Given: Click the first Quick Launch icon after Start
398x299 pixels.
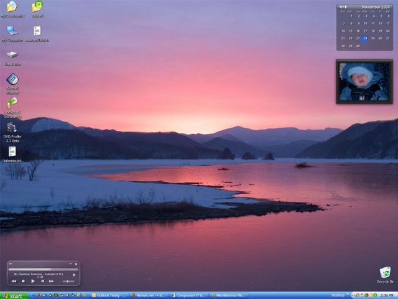Looking at the screenshot, I should 33,295.
